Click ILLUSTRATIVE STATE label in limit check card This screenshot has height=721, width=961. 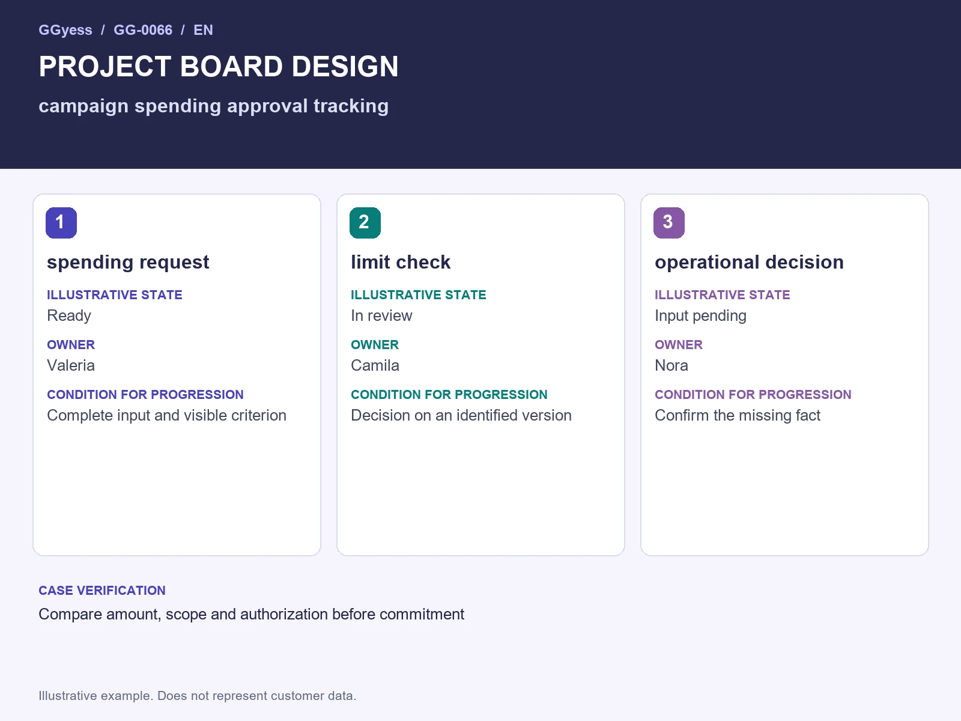coord(419,295)
